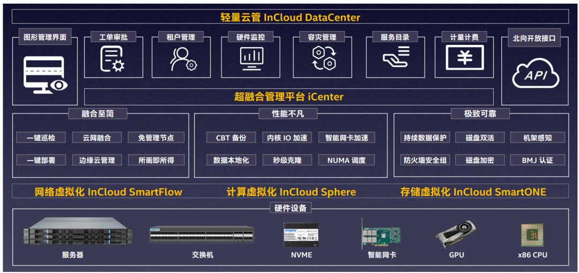Click the 磁盘双活 box

coord(480,138)
